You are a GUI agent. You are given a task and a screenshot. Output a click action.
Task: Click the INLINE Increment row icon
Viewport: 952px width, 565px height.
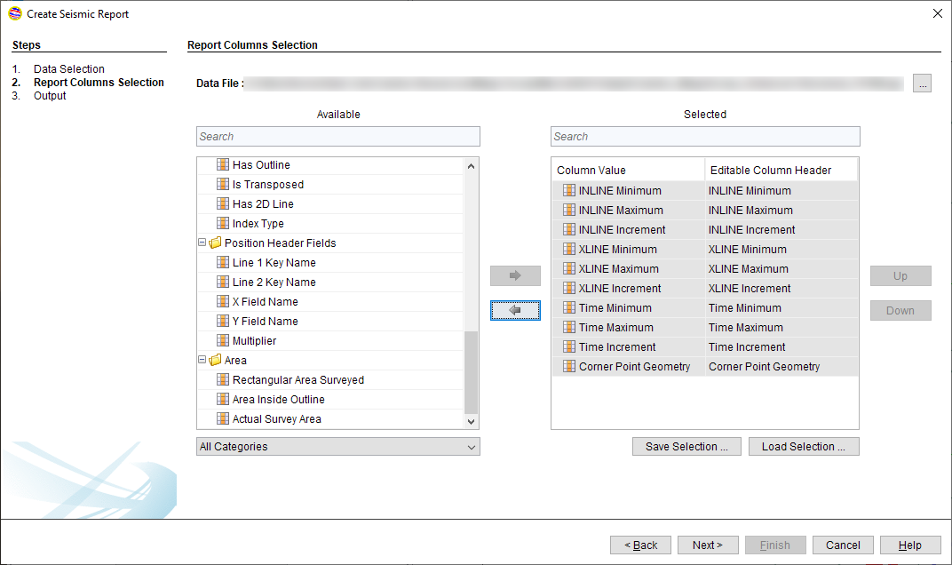(x=569, y=229)
